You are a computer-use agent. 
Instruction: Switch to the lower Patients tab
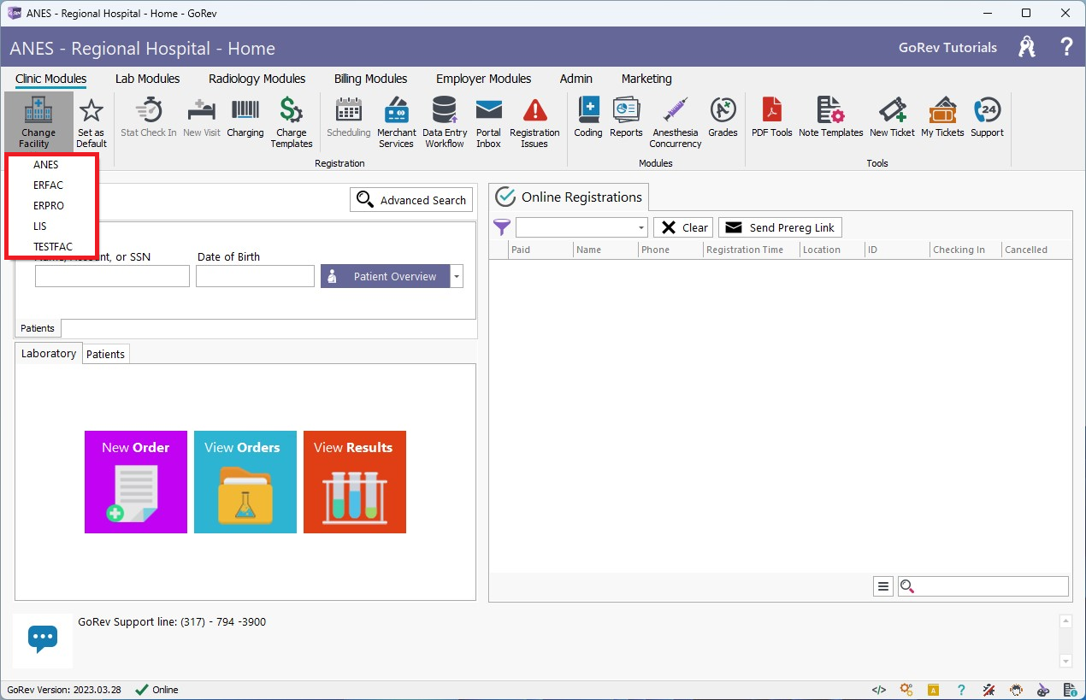[x=106, y=354]
